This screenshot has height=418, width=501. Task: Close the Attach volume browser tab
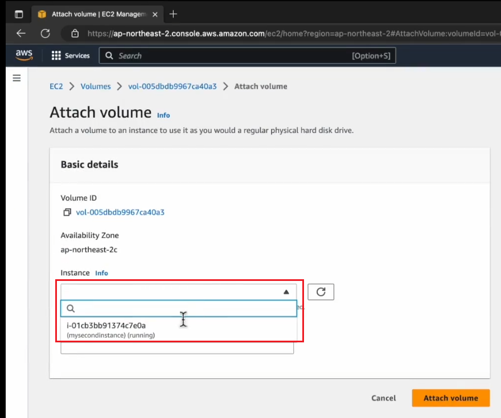pos(155,14)
